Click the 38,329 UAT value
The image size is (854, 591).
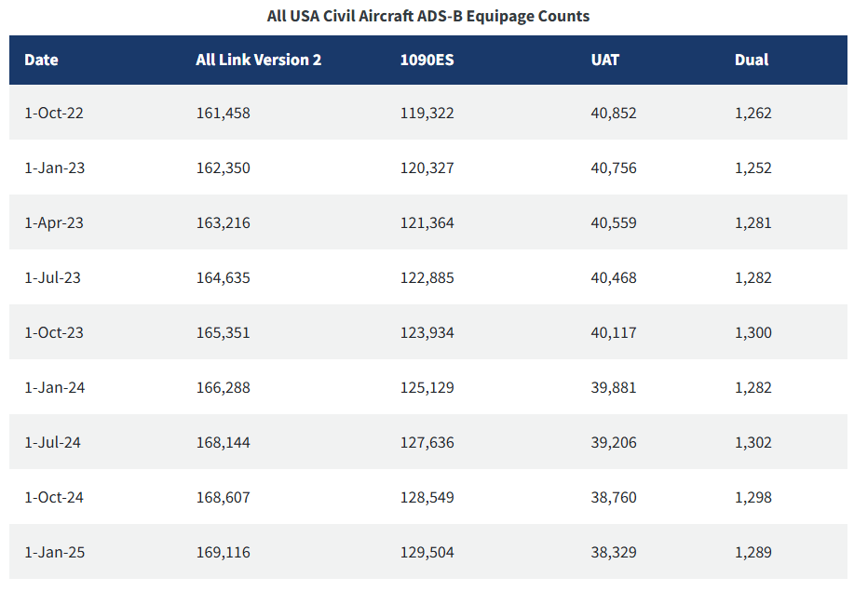tap(614, 553)
